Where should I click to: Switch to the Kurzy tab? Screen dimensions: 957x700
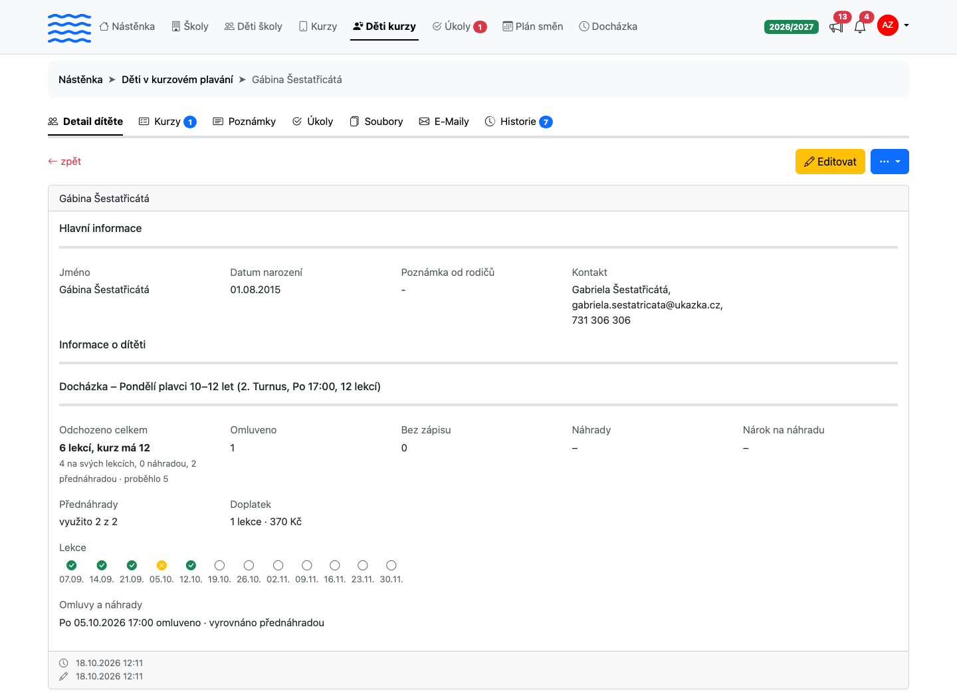click(167, 122)
